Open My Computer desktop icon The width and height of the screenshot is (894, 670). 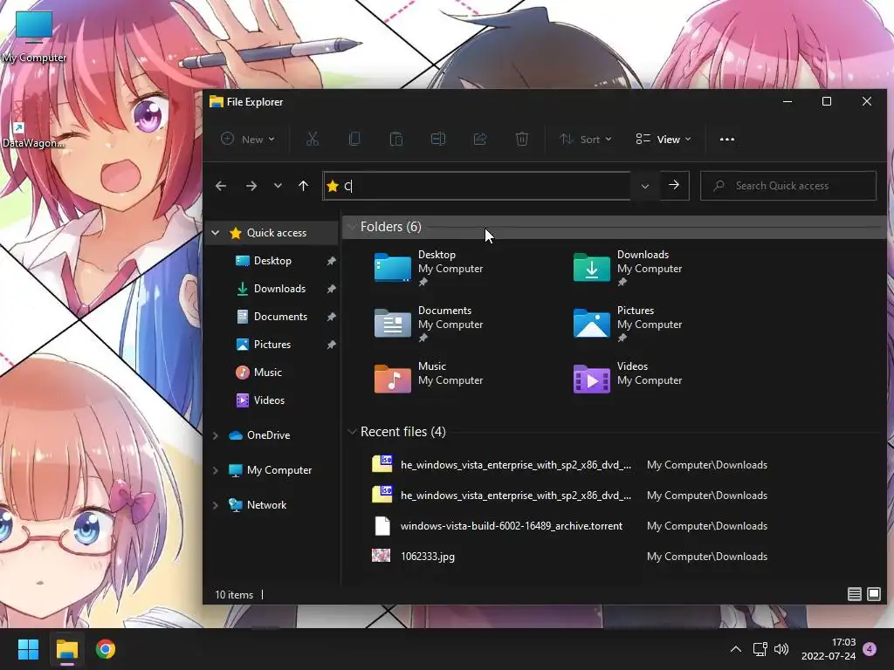point(34,37)
